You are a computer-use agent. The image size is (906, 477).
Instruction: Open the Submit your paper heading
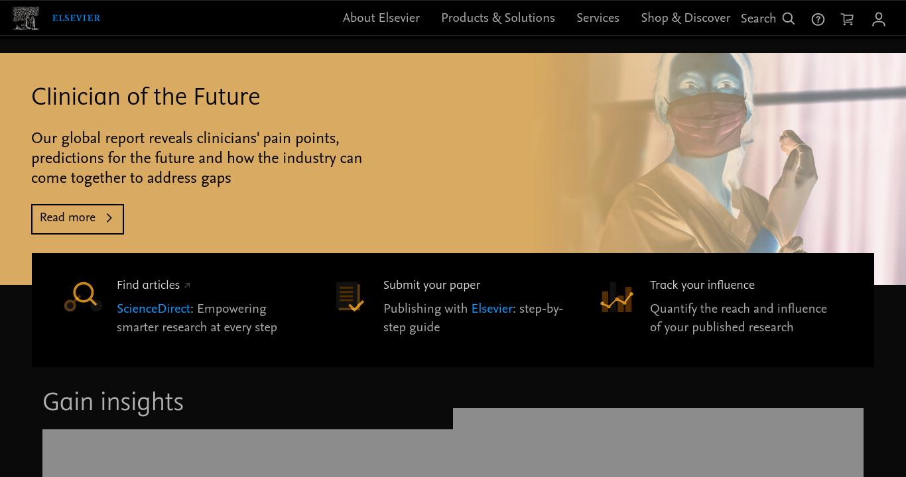tap(432, 286)
